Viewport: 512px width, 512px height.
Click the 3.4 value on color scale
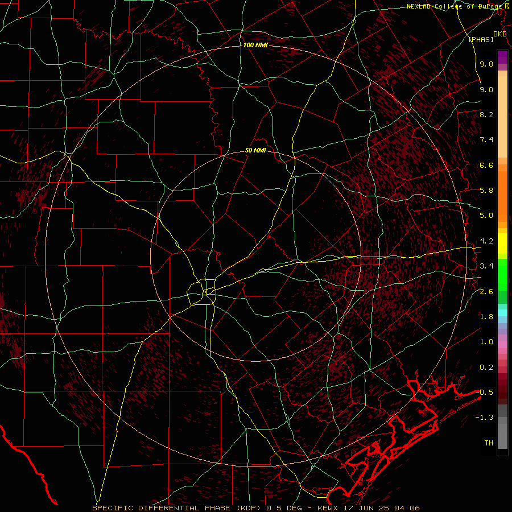(x=486, y=266)
